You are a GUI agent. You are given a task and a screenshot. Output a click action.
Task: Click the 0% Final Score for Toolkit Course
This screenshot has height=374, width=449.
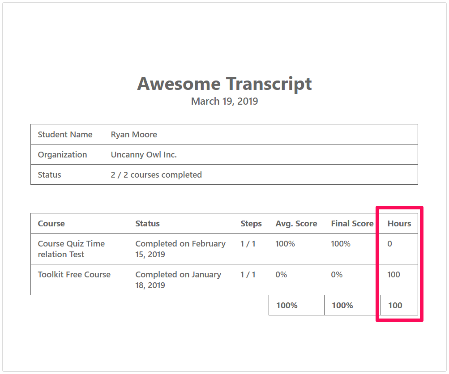click(337, 275)
